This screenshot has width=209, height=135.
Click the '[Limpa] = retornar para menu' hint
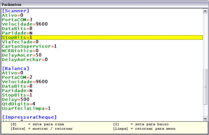pos(144,129)
